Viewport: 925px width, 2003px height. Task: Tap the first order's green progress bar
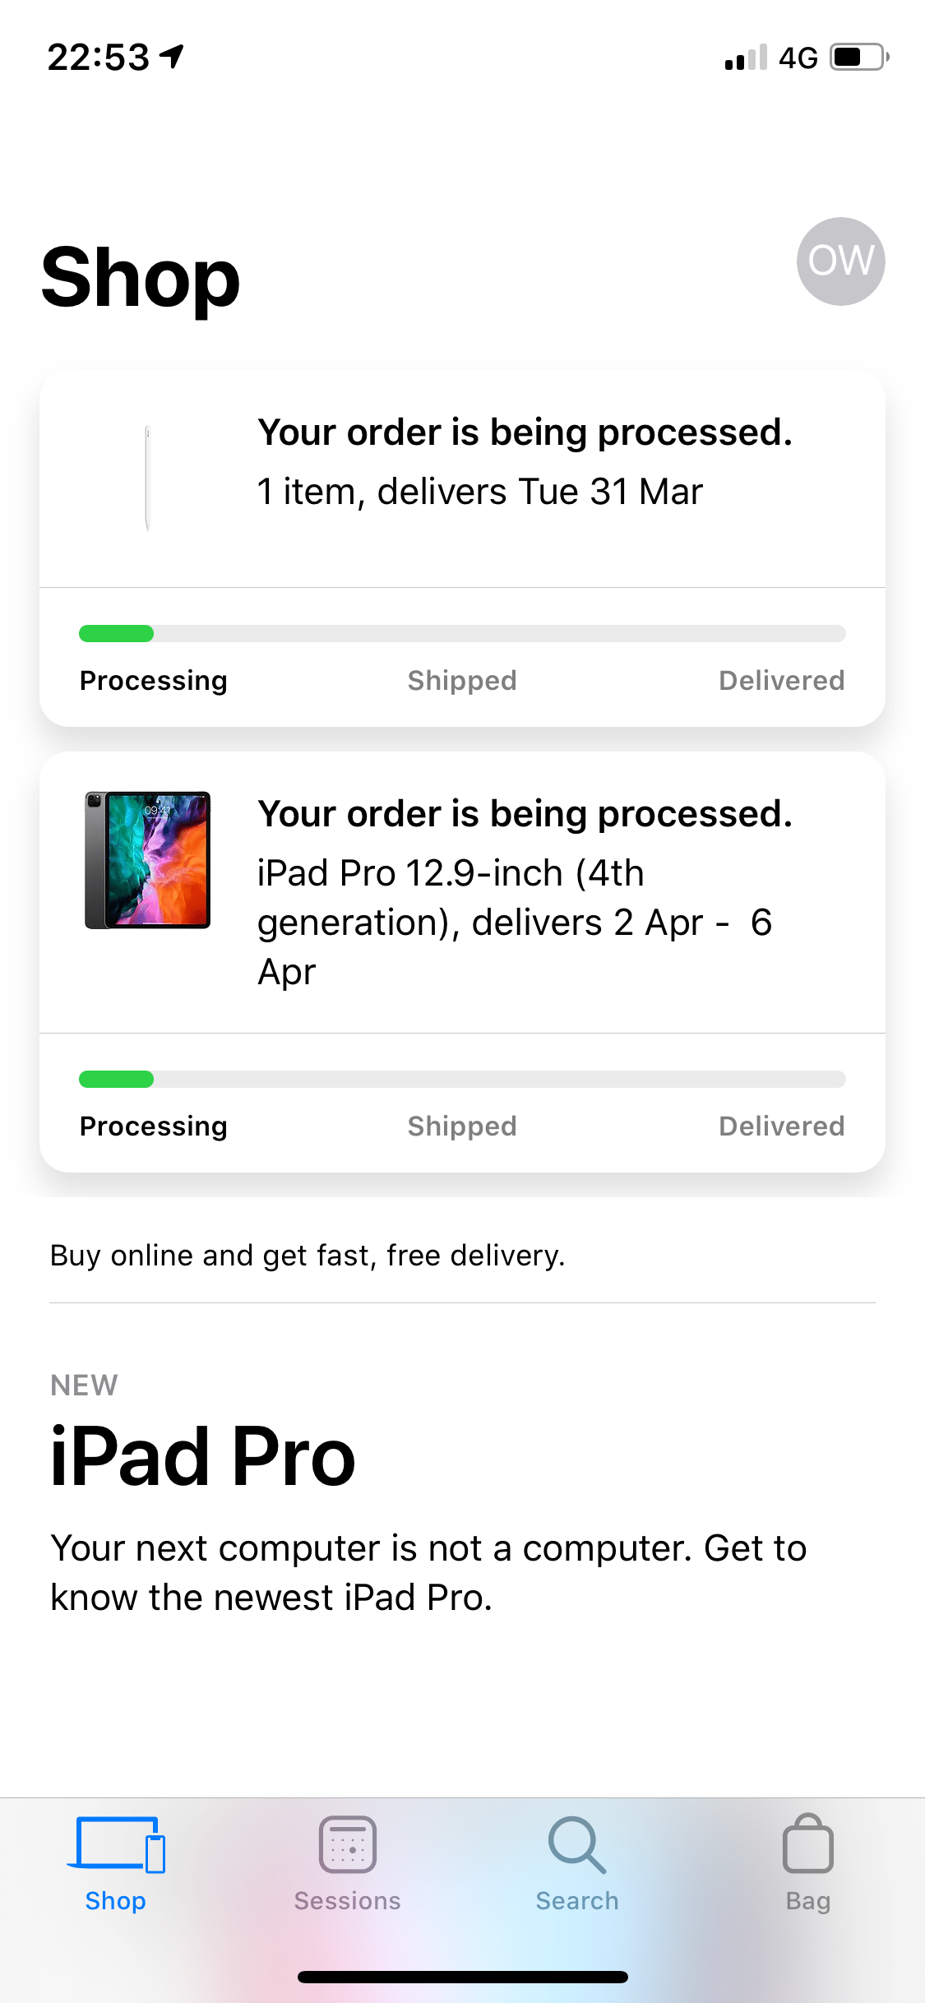(115, 633)
